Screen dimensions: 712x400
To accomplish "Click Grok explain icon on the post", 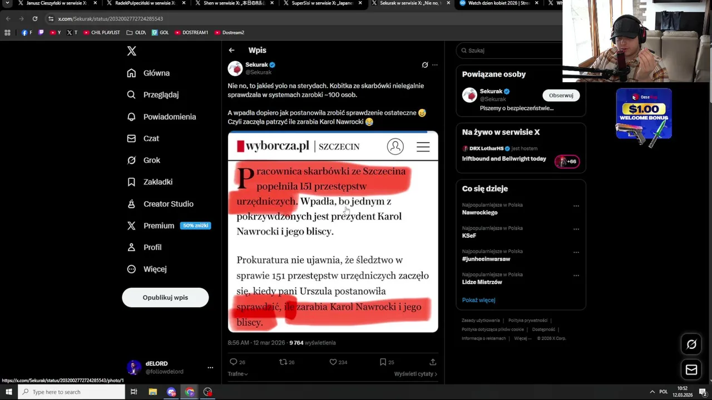I will (425, 65).
